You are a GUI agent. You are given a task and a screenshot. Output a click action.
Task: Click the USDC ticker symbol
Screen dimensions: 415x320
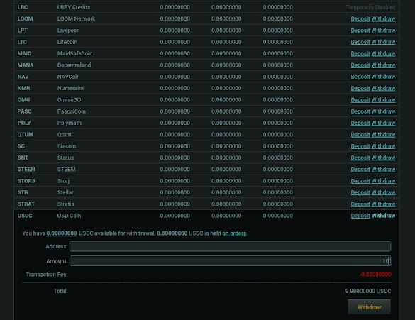click(x=25, y=216)
